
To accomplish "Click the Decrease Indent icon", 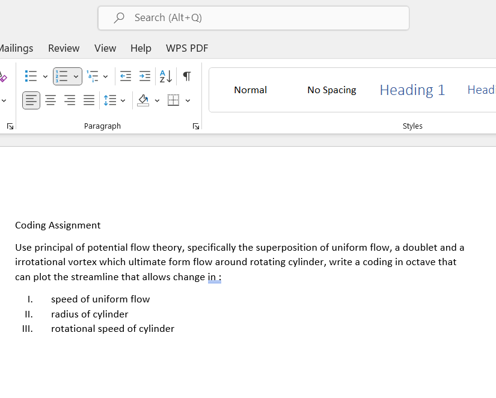I will pos(126,76).
